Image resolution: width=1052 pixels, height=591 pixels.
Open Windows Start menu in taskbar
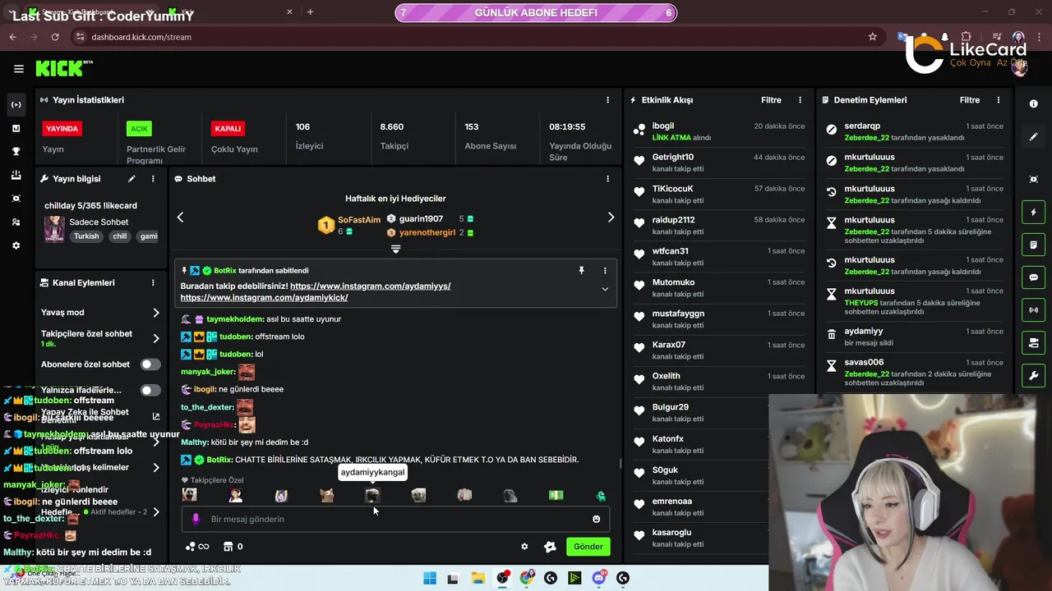click(430, 578)
